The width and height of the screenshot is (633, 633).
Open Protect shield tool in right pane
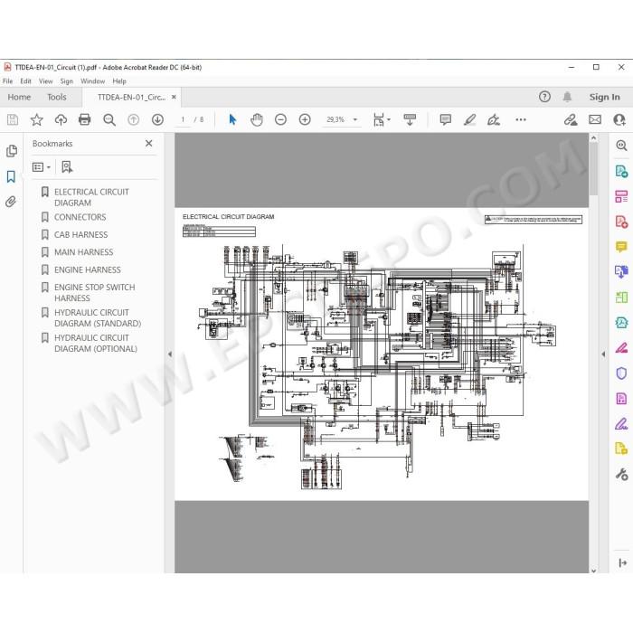point(621,373)
